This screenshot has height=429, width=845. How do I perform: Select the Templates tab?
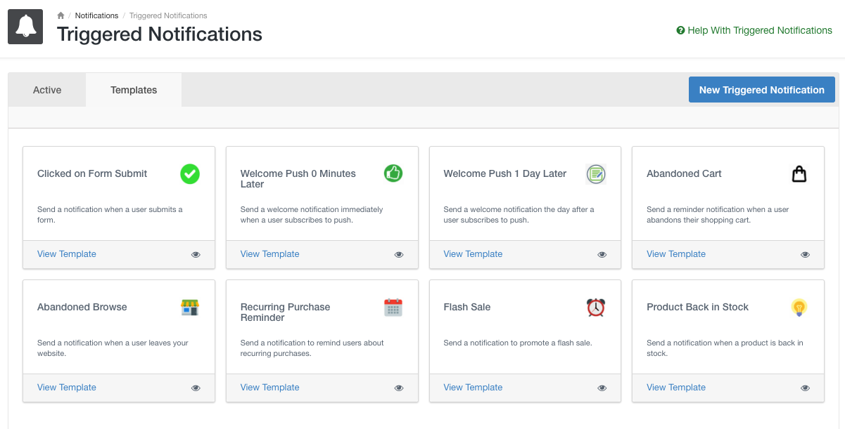pos(134,90)
